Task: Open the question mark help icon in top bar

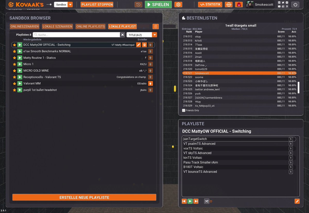Action: click(x=286, y=6)
